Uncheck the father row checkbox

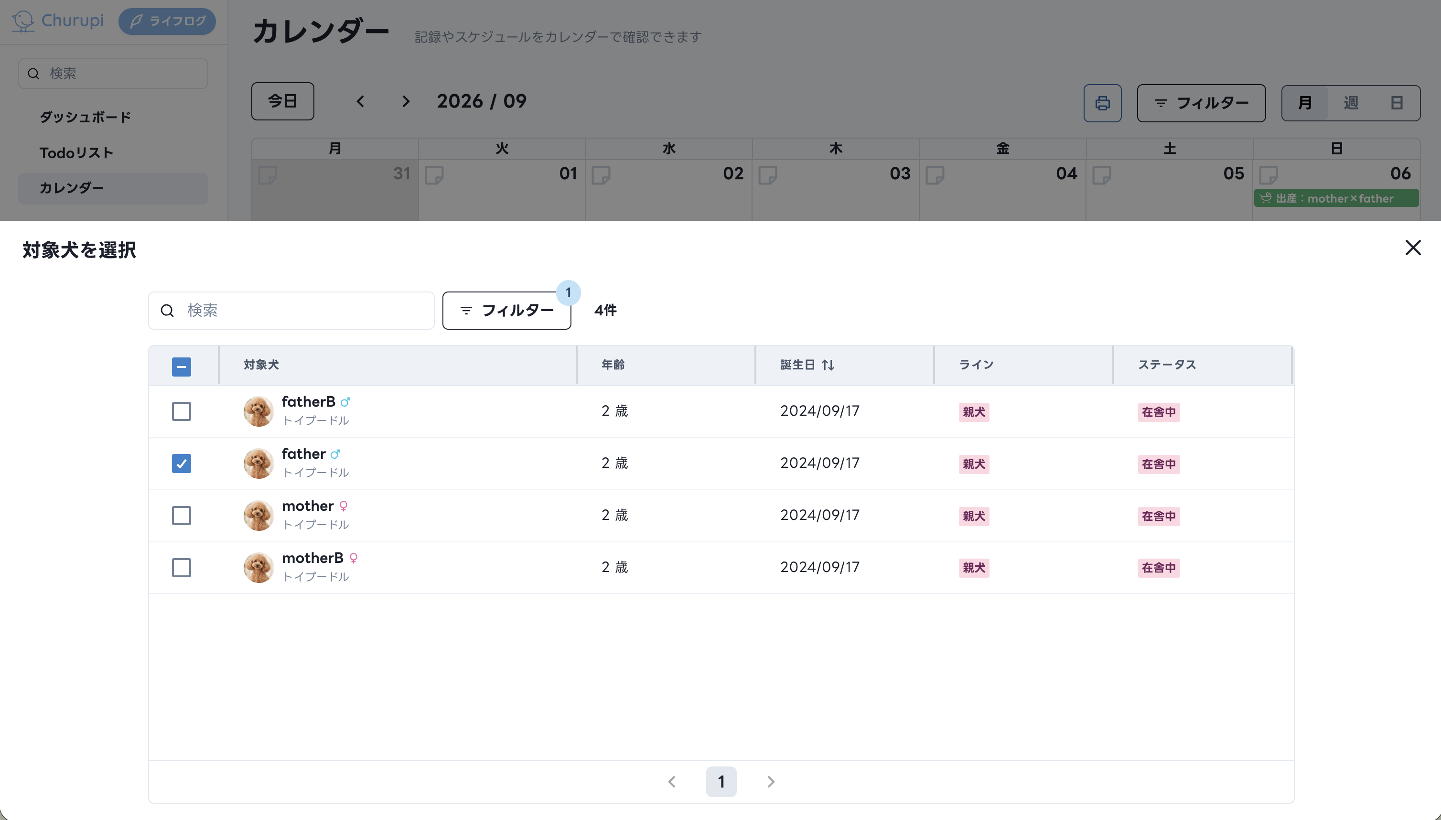coord(182,464)
